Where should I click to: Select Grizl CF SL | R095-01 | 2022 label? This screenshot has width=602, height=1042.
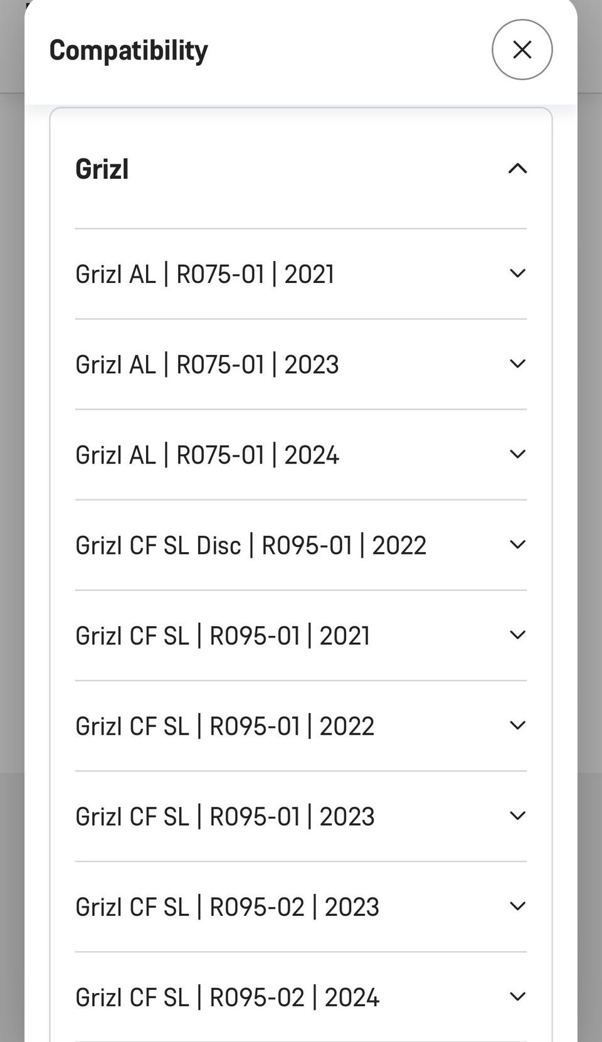coord(224,726)
